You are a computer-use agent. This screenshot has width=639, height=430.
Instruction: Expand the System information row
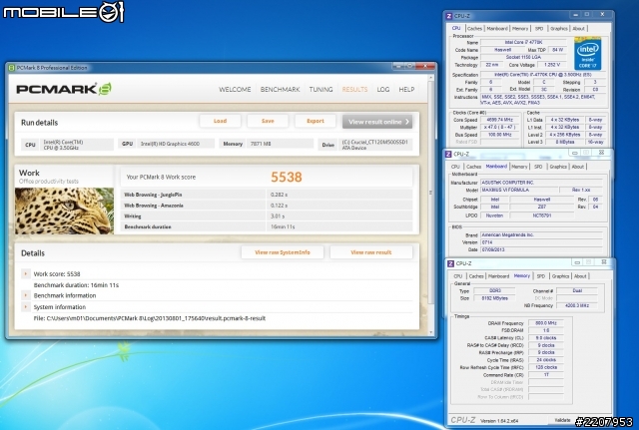[x=26, y=306]
